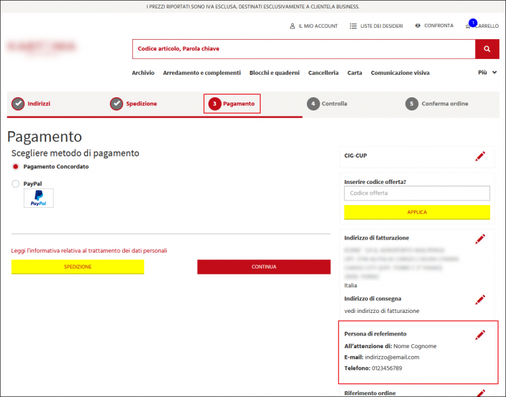506x397 pixels.
Task: Click 'Scegliere metodo di pagamento' heading
Action: (75, 154)
